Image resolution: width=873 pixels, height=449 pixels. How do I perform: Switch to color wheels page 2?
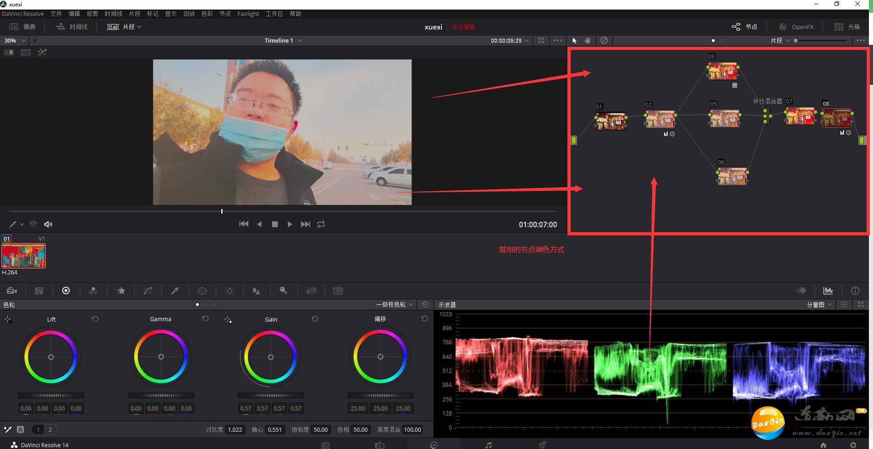(50, 429)
